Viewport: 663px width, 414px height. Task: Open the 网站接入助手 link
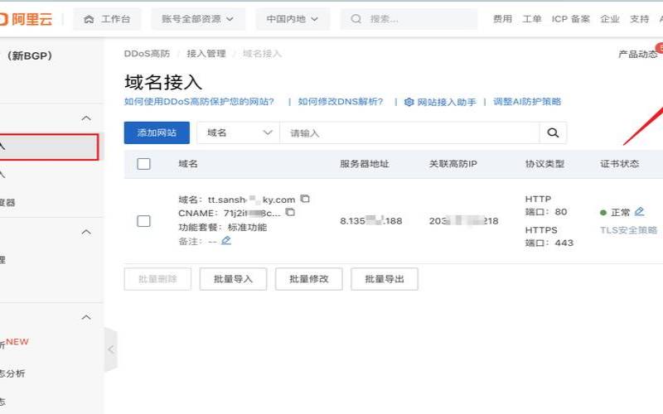coord(447,102)
